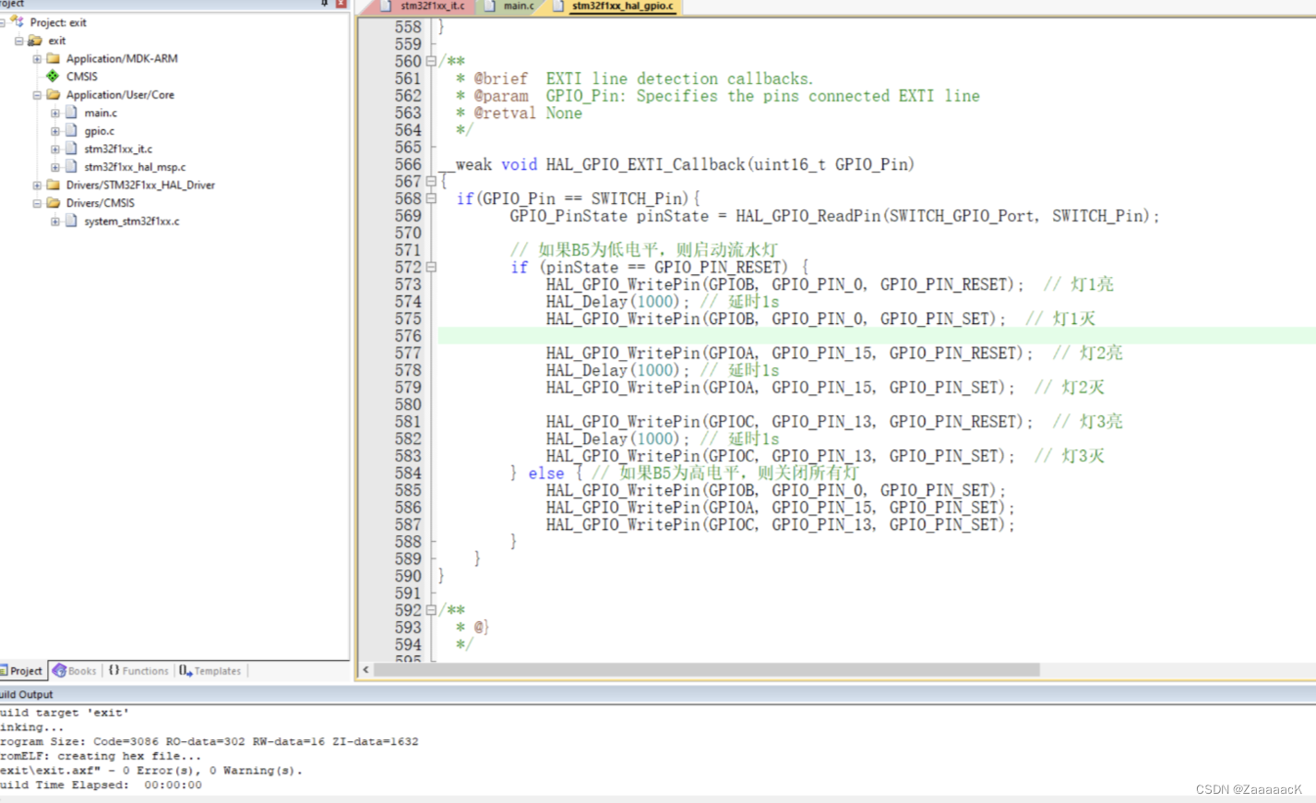Expand main.c dependencies in the tree

point(54,113)
